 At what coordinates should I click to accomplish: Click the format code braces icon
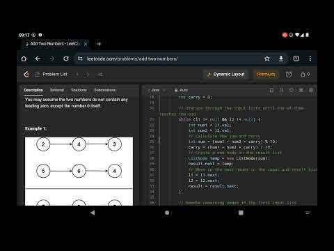pos(281,90)
